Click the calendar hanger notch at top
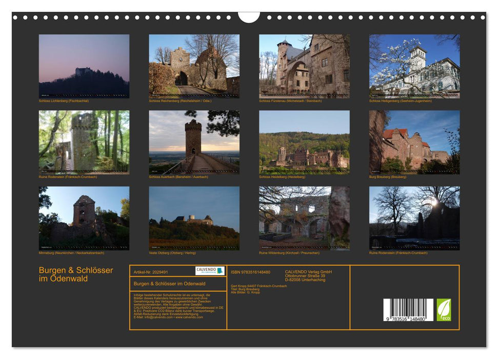The width and height of the screenshot is (498, 359). (249, 17)
